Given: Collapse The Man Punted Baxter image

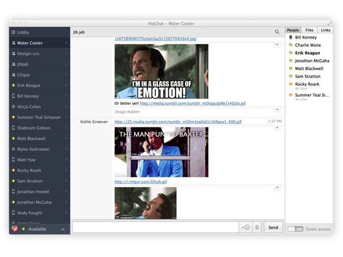Looking at the screenshot, I should coord(277,128).
